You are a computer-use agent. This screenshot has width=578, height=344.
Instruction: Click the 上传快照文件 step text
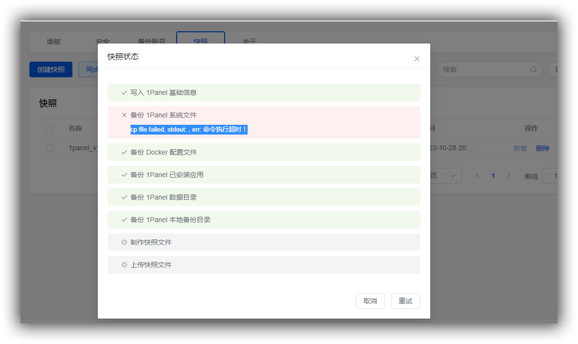click(151, 265)
